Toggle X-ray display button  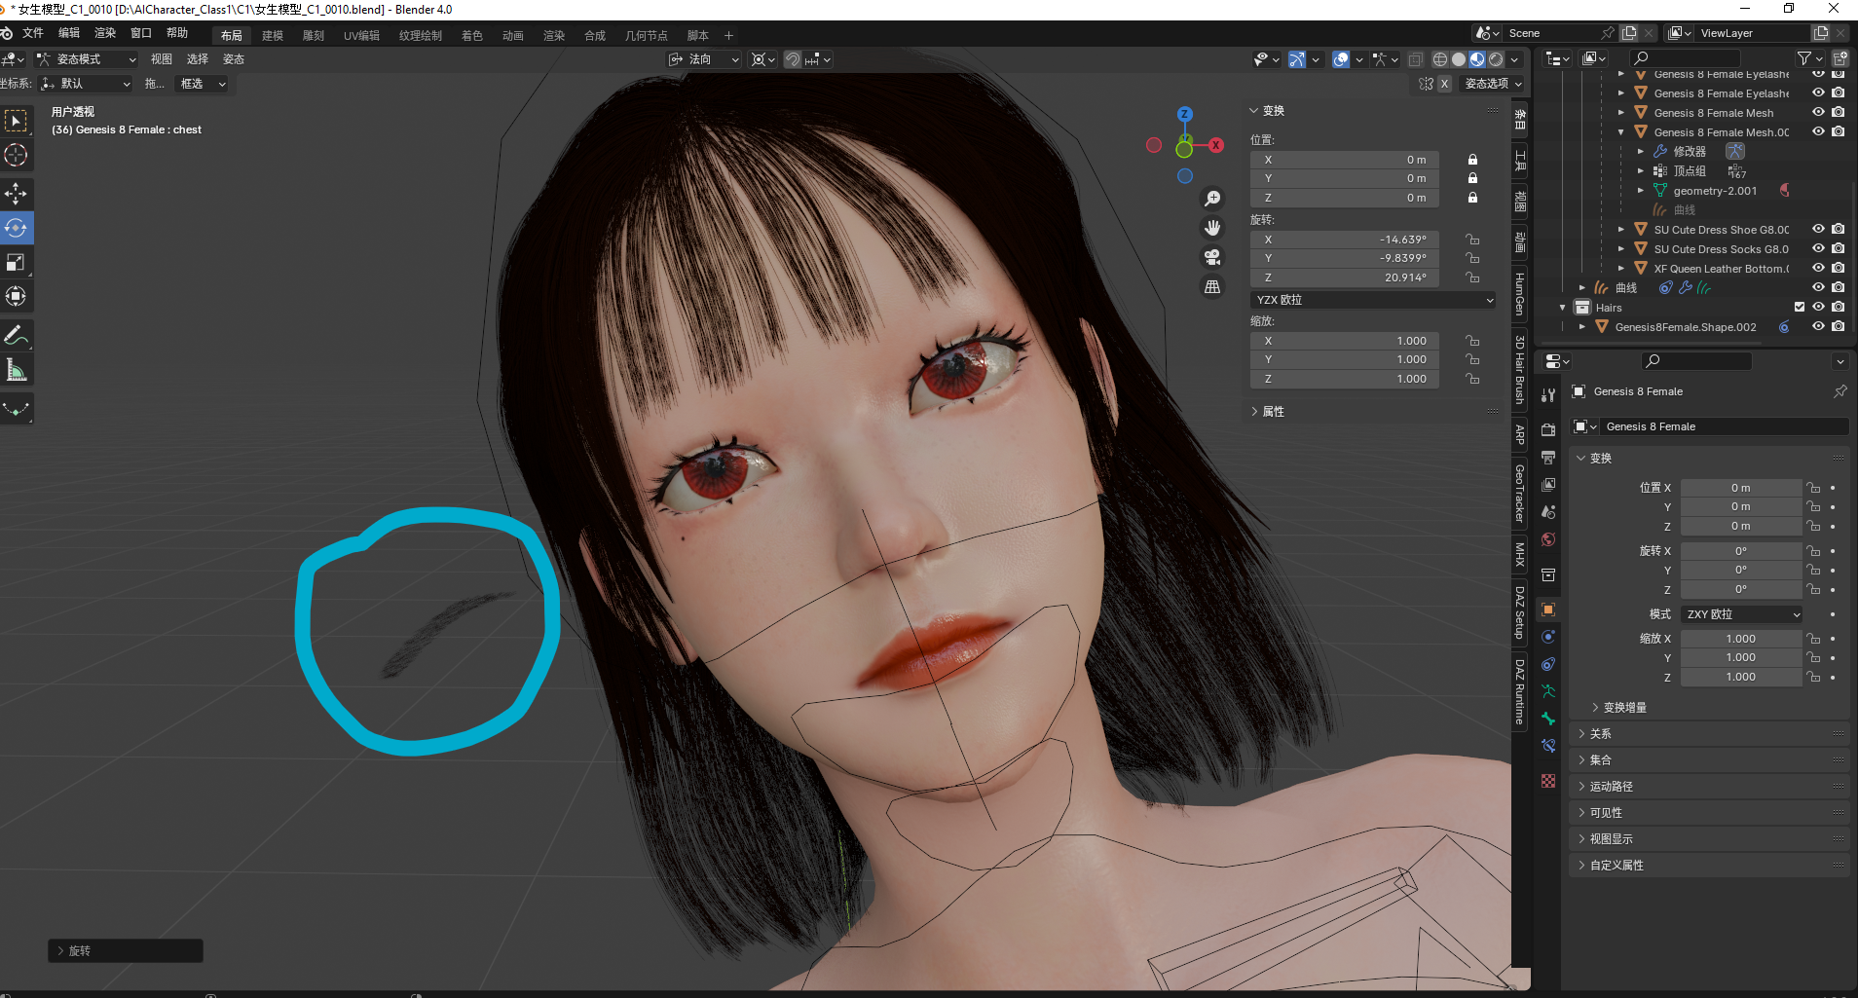click(1415, 59)
